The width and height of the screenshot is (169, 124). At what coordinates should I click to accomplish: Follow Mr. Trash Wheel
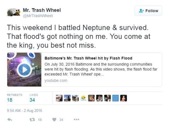click(x=148, y=11)
